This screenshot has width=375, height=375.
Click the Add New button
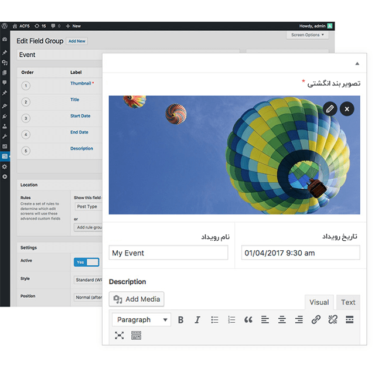coord(77,41)
